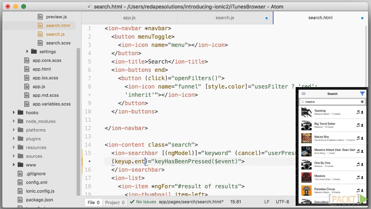
Task: Click the One By One result
Action: pos(332,164)
